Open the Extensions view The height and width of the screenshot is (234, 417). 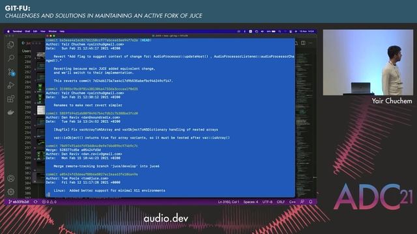tap(11, 99)
